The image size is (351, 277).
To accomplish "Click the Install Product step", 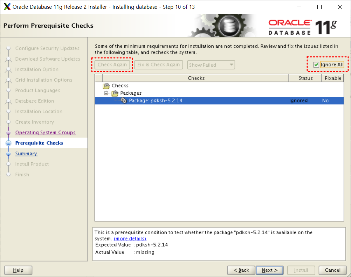I will 32,164.
